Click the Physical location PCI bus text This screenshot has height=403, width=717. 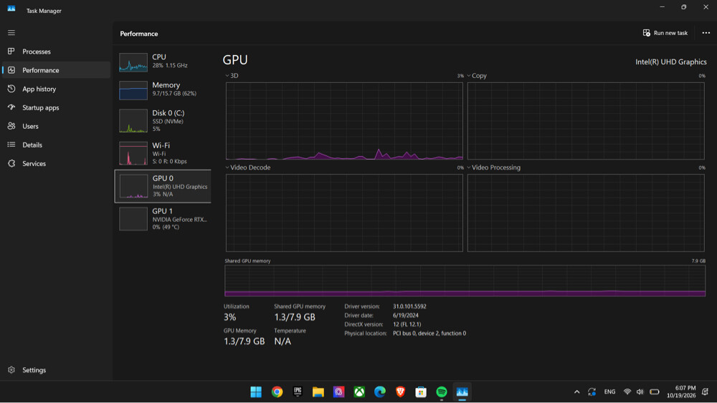tap(429, 334)
